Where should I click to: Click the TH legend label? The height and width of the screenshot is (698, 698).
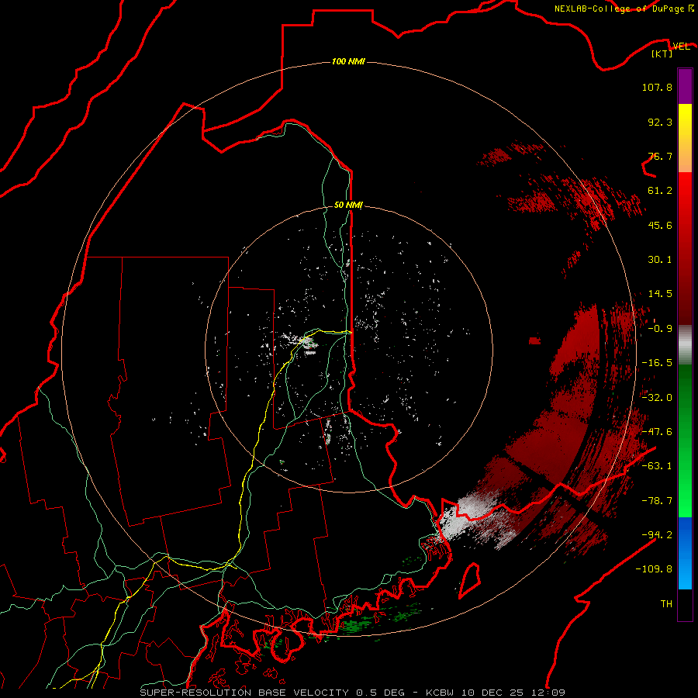(666, 604)
